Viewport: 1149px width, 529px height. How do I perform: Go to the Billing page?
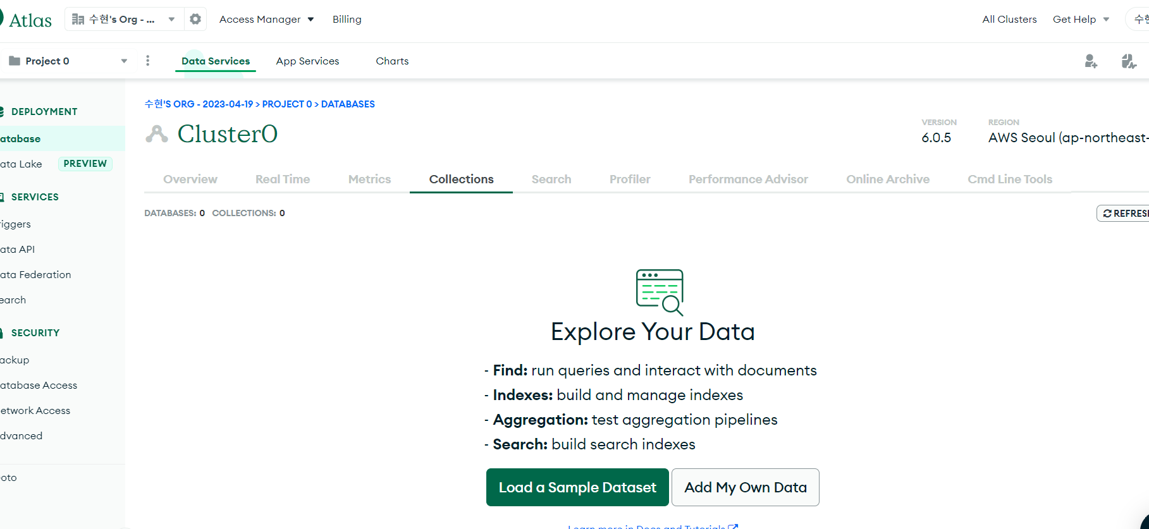[x=347, y=19]
